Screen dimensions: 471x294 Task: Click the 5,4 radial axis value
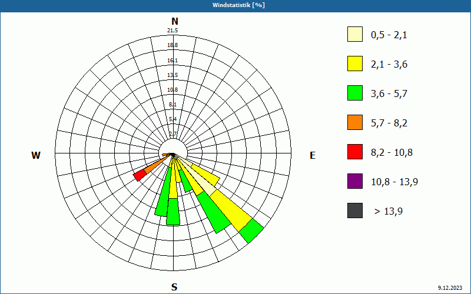173,119
